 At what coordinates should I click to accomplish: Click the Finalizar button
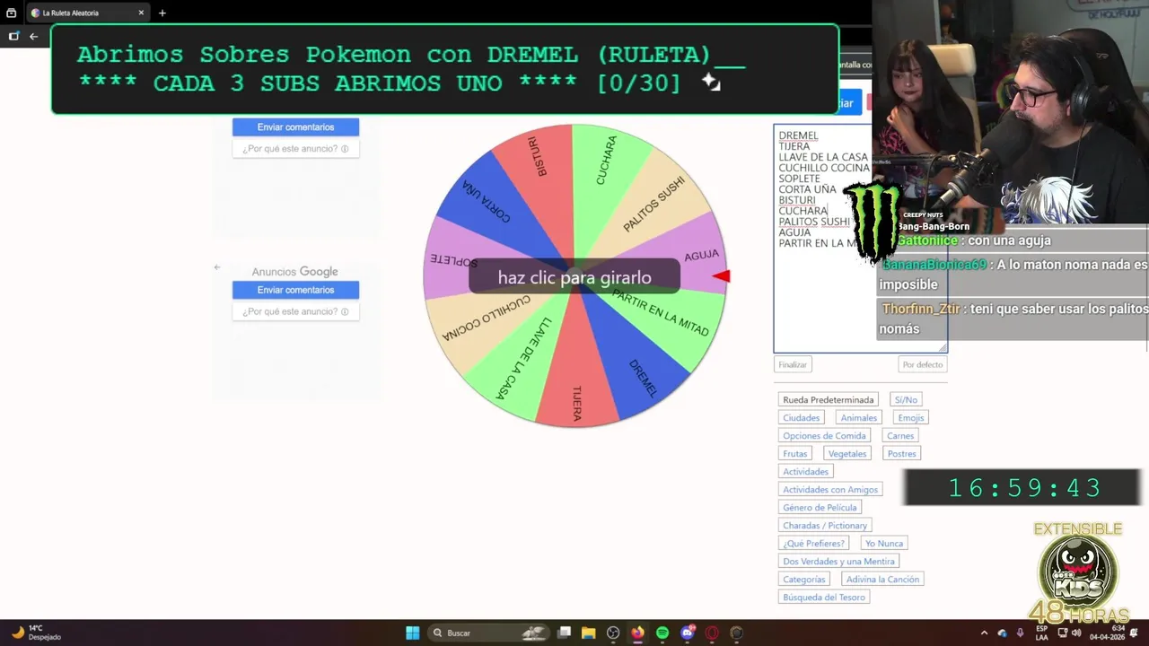coord(793,364)
